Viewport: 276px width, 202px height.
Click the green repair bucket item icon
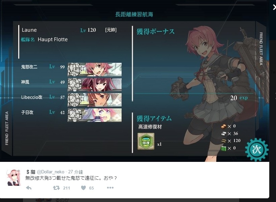[x=146, y=141]
